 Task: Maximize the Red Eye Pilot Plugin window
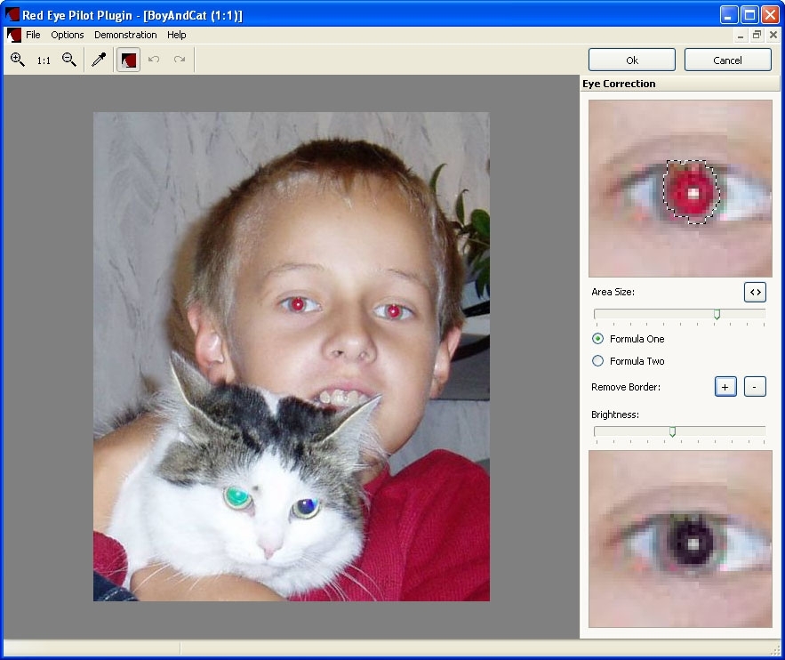point(749,15)
